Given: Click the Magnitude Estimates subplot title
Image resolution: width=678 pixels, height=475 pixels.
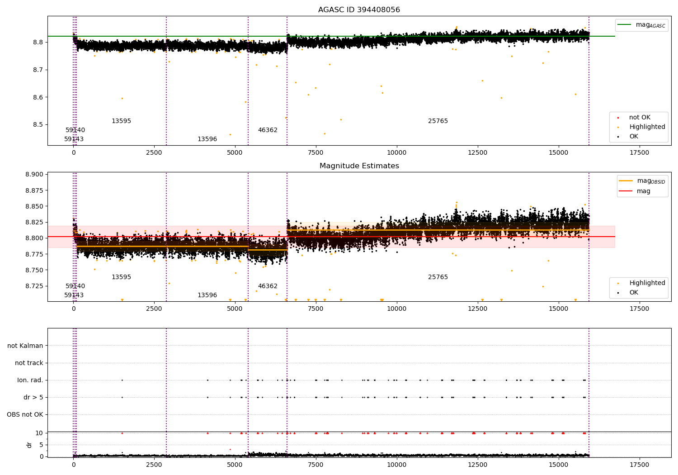Looking at the screenshot, I should click(359, 166).
